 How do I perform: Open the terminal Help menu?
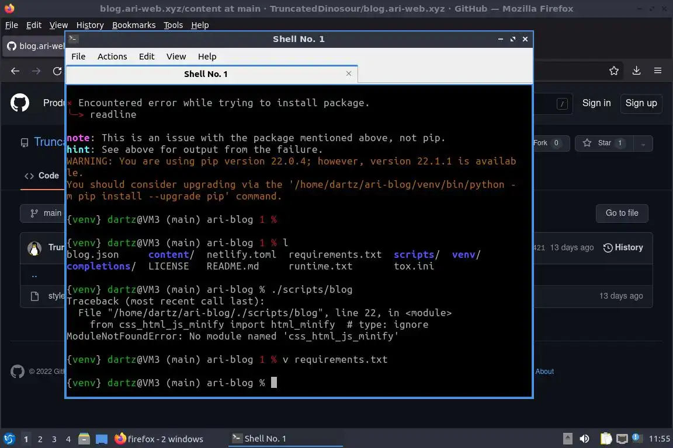(x=207, y=57)
